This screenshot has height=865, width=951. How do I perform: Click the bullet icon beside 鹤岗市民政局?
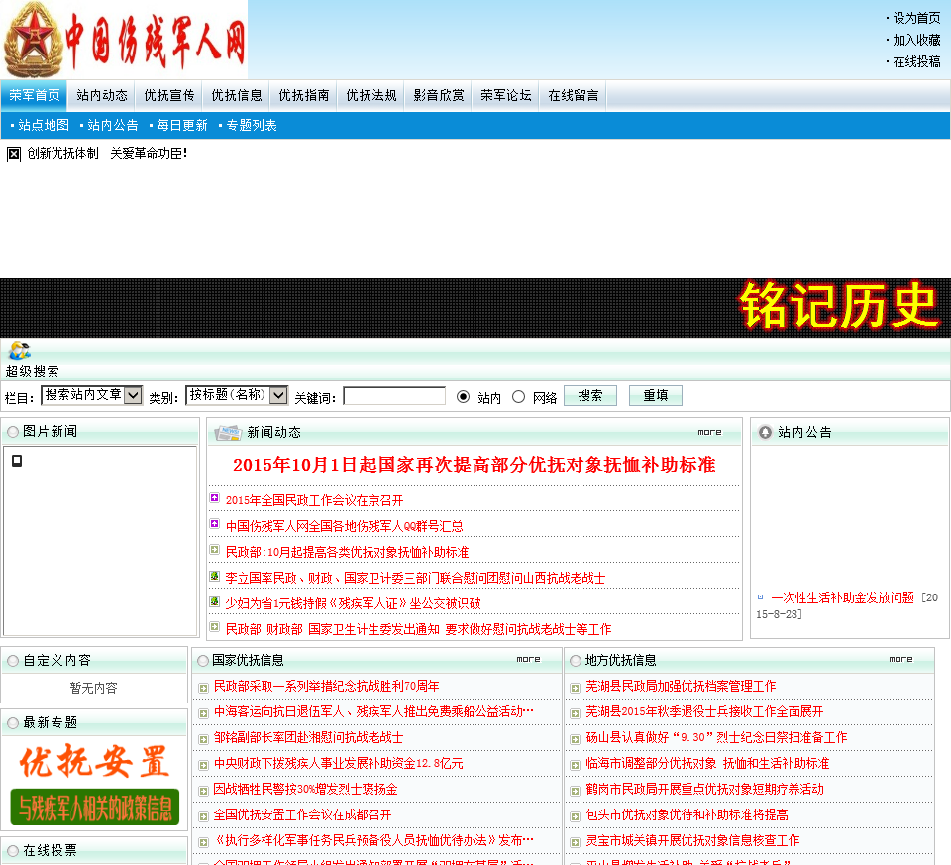[575, 791]
